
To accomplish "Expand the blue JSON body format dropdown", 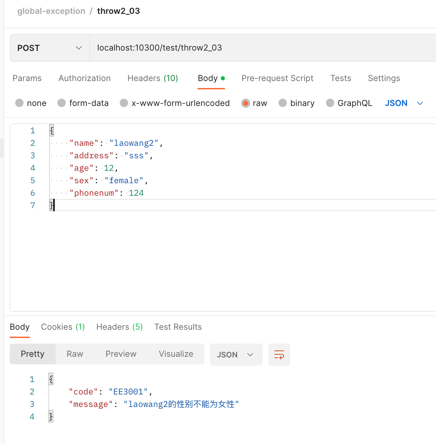I will pyautogui.click(x=404, y=103).
